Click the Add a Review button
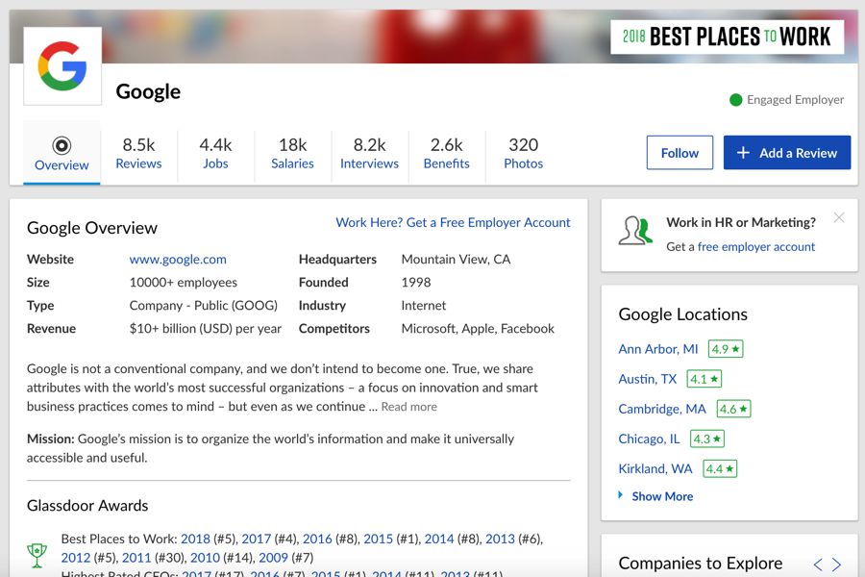Viewport: 865px width, 577px height. click(x=787, y=152)
